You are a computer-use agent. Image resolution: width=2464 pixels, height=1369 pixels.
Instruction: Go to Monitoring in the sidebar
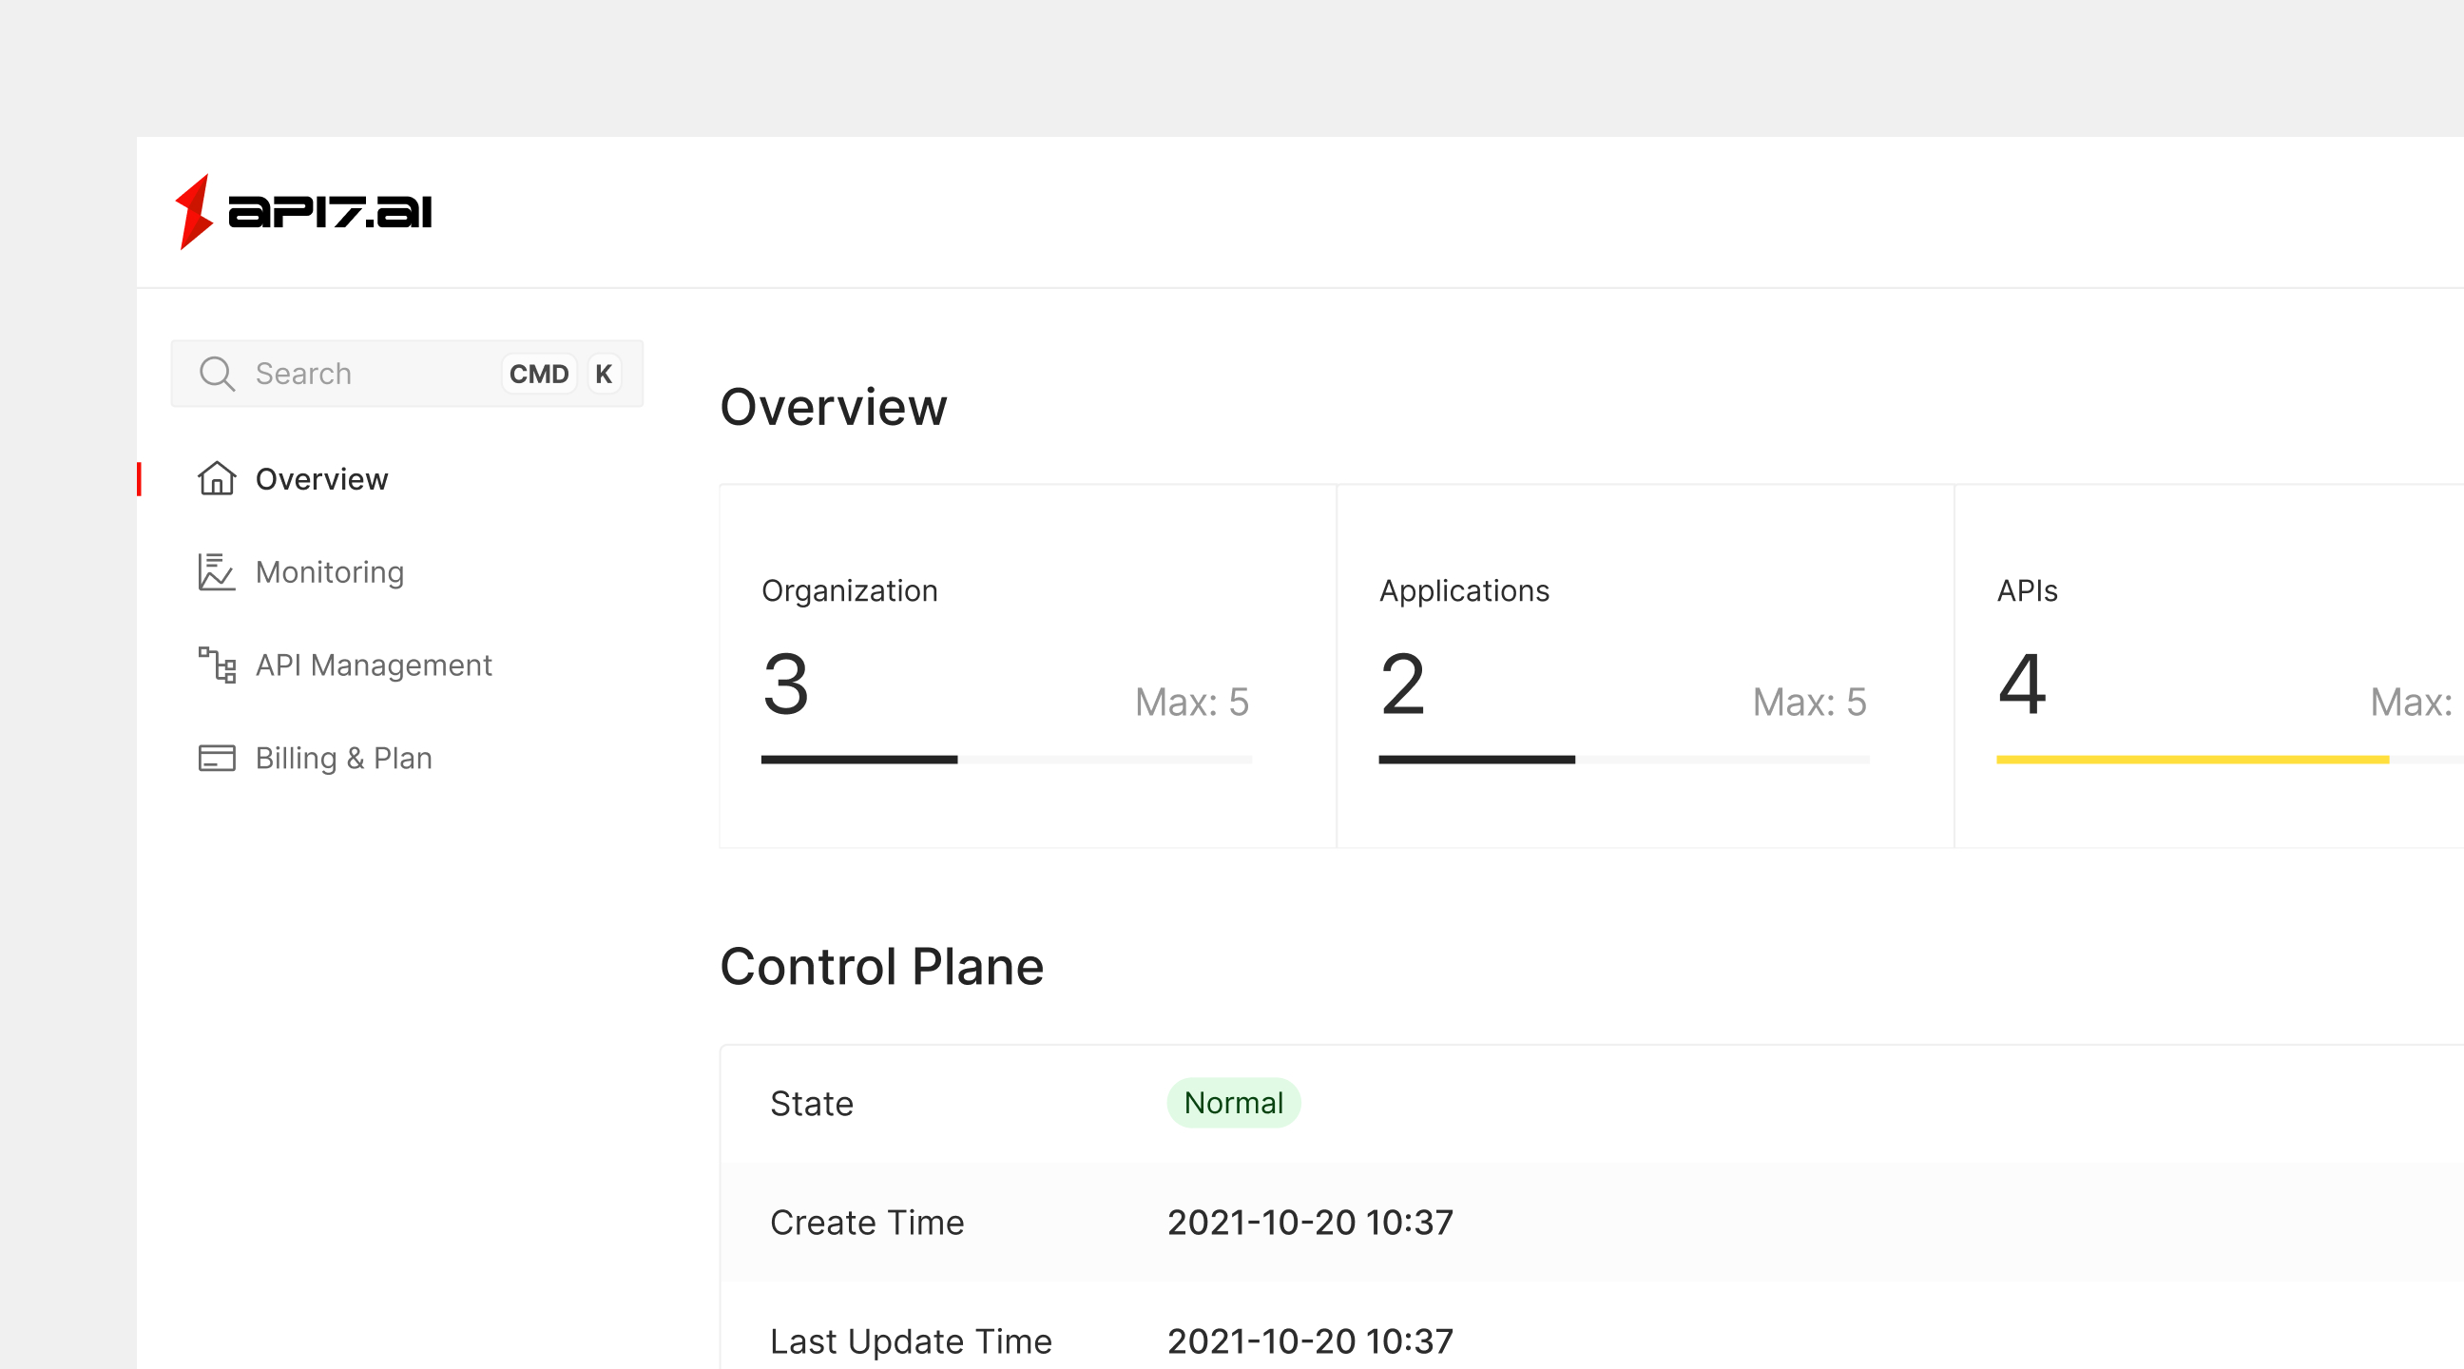[330, 572]
